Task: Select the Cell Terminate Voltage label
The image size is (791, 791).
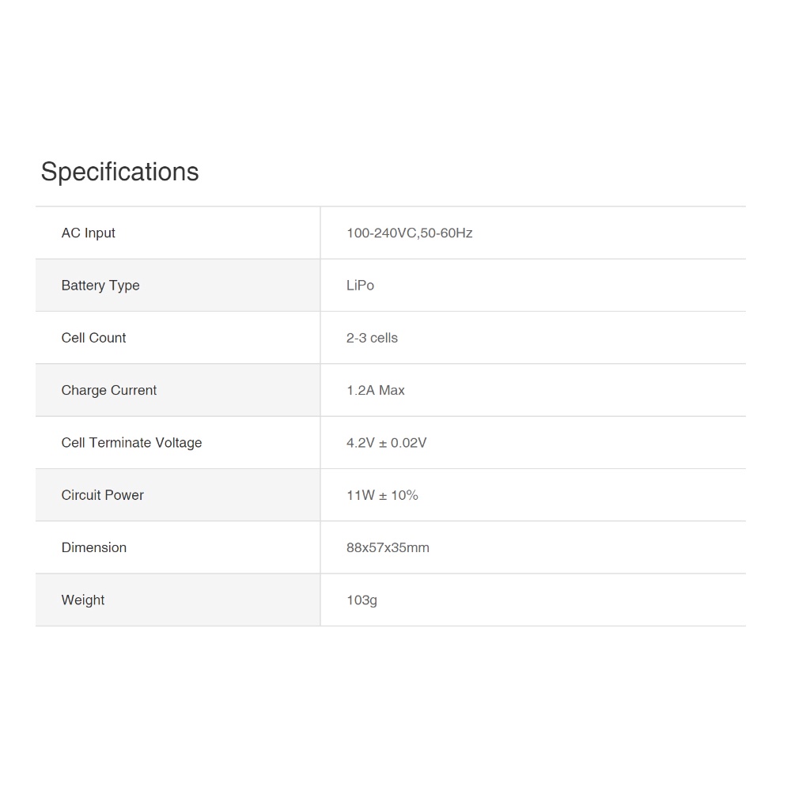Action: tap(131, 443)
